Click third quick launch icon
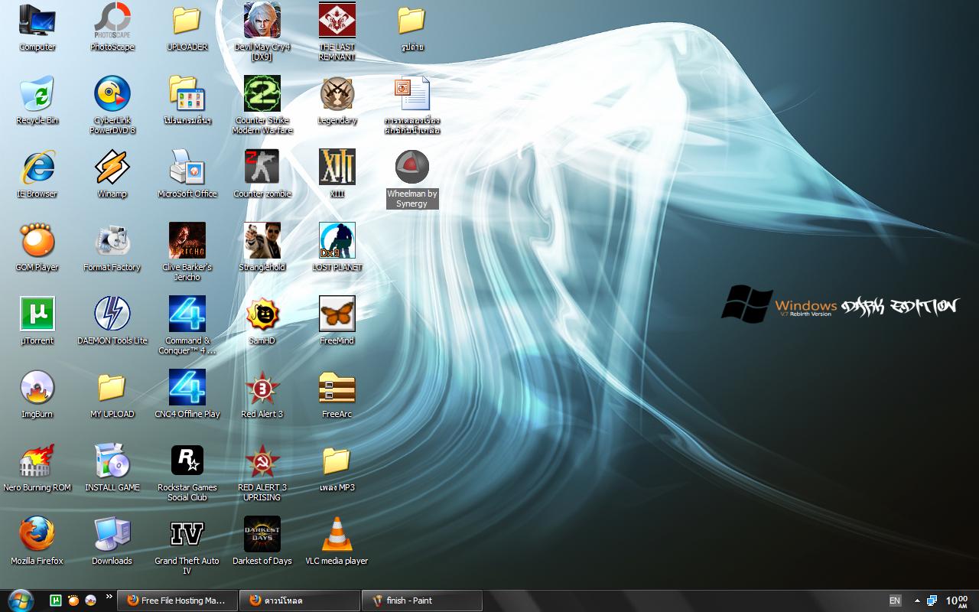The width and height of the screenshot is (979, 612). pyautogui.click(x=91, y=601)
